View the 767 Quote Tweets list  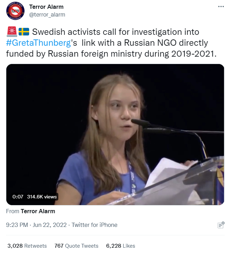(x=77, y=246)
